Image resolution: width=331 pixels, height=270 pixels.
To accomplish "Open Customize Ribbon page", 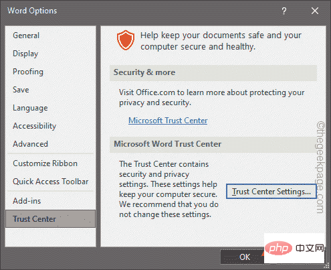I will [51, 163].
